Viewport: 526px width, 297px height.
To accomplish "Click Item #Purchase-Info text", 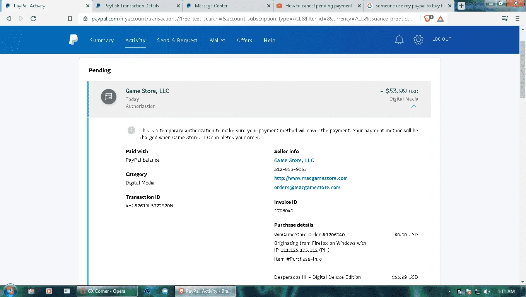I will click(x=298, y=259).
